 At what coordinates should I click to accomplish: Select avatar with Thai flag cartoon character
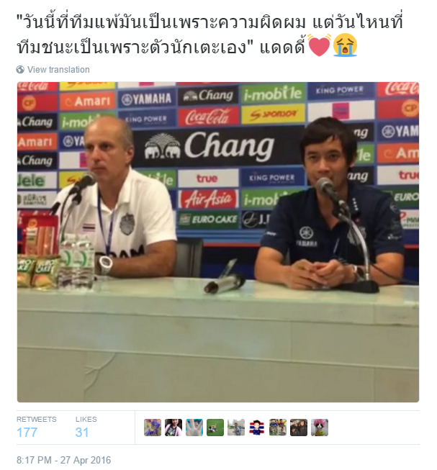[x=257, y=428]
